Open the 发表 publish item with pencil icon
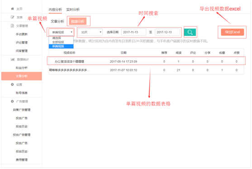This screenshot has width=252, height=169. point(17,17)
